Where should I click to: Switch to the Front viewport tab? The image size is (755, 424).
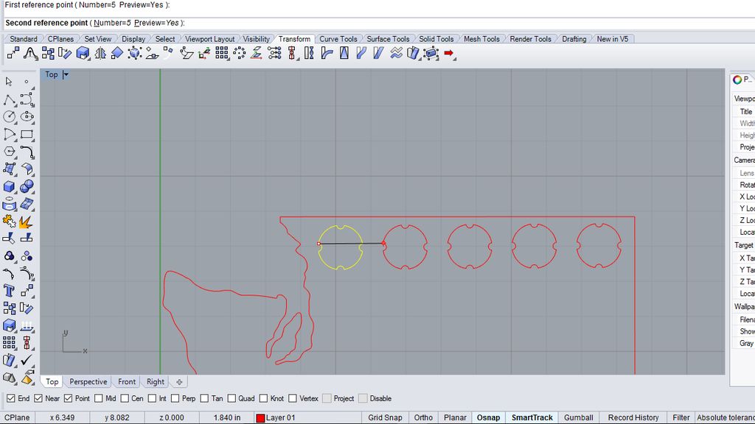click(127, 382)
